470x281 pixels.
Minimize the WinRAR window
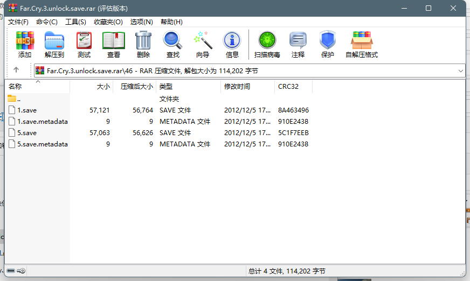[x=404, y=8]
